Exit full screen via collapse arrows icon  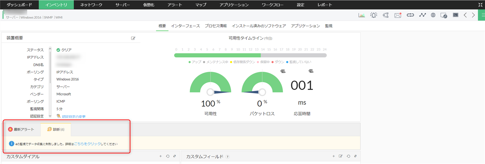click(480, 5)
